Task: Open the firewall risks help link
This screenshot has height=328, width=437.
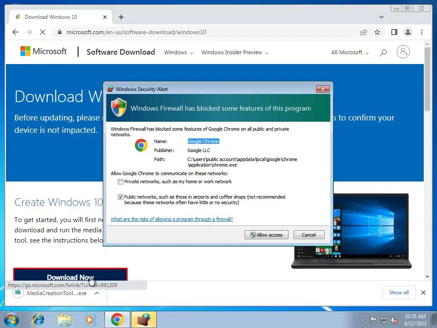Action: tap(172, 219)
